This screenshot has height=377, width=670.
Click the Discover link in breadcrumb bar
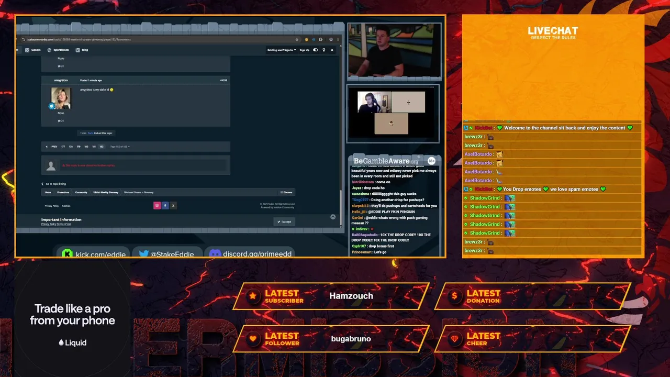(x=286, y=192)
